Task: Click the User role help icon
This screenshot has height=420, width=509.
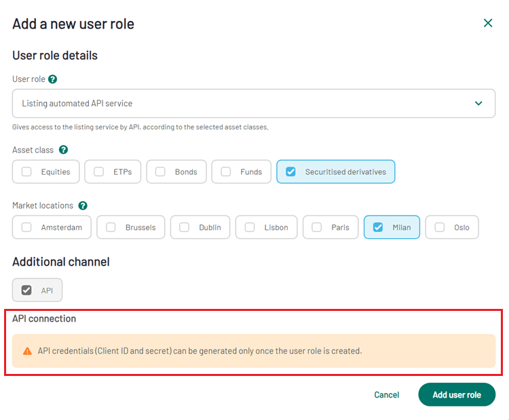Action: point(53,79)
